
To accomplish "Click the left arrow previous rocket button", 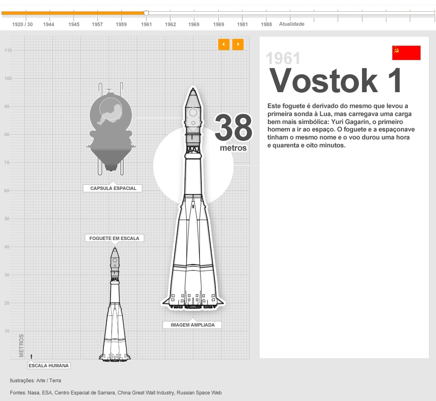I will (223, 44).
